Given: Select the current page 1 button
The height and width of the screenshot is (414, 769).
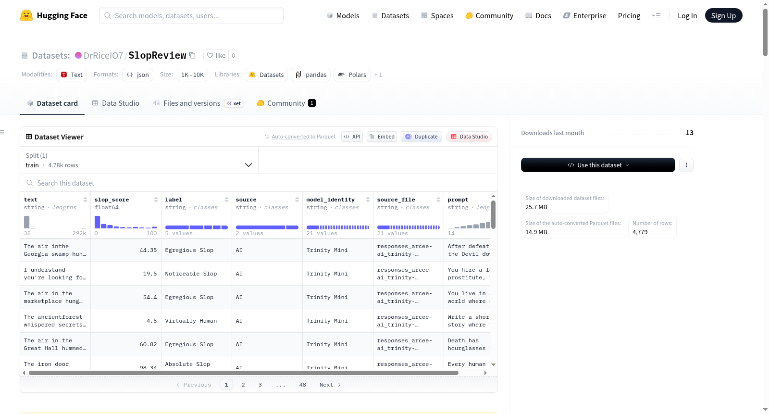Looking at the screenshot, I should [x=226, y=385].
